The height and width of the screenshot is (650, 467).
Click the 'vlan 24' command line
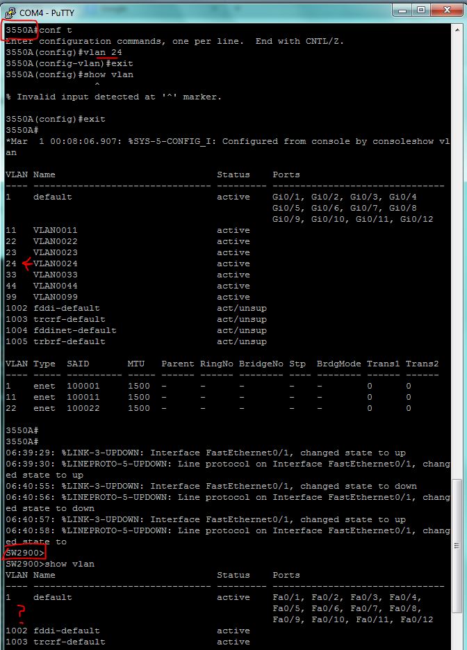[64, 52]
